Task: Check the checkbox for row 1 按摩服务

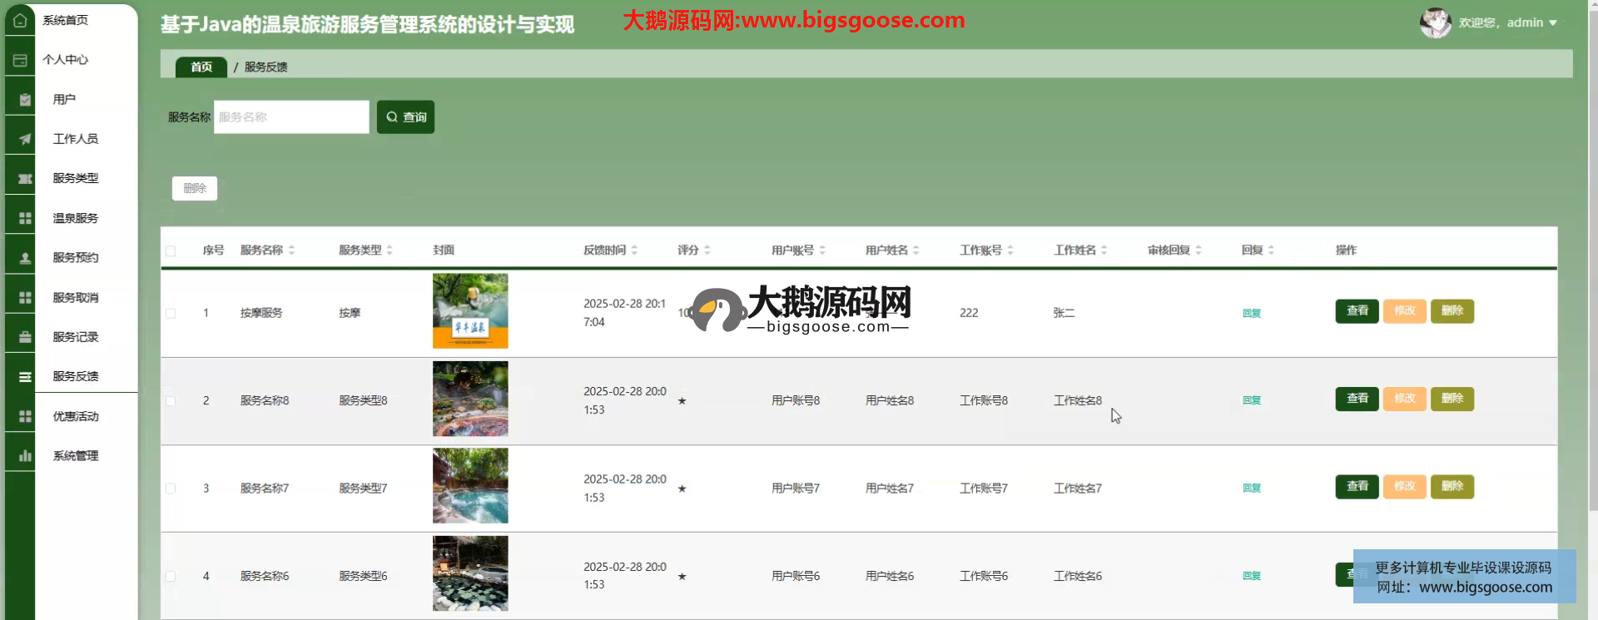Action: [x=171, y=314]
